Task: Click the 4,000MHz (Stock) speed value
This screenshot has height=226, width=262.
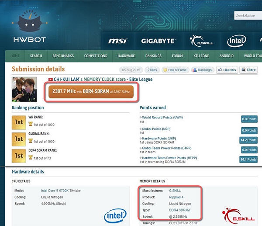Action: 54,204
